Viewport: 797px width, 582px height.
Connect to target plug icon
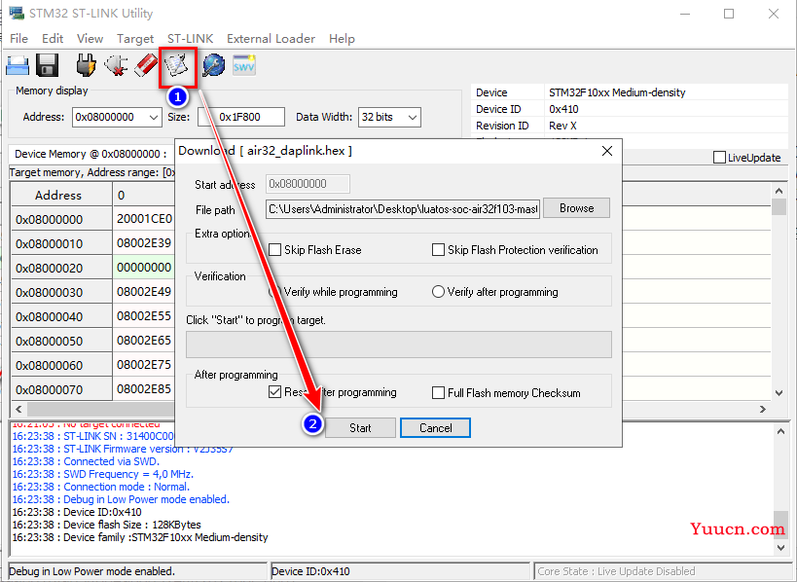(86, 66)
